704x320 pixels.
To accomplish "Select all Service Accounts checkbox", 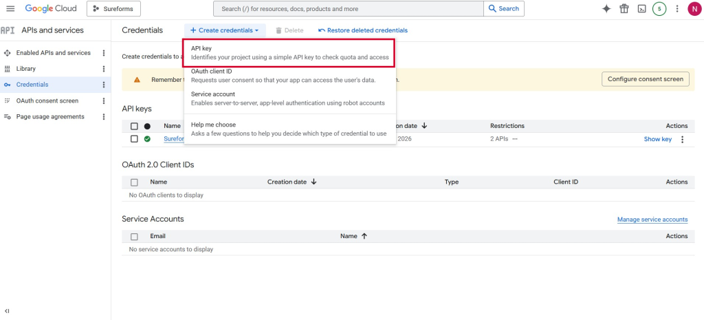I will click(134, 237).
